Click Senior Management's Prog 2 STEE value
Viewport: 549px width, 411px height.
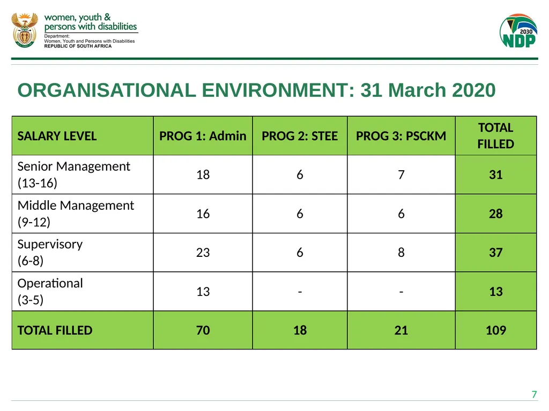click(x=300, y=174)
